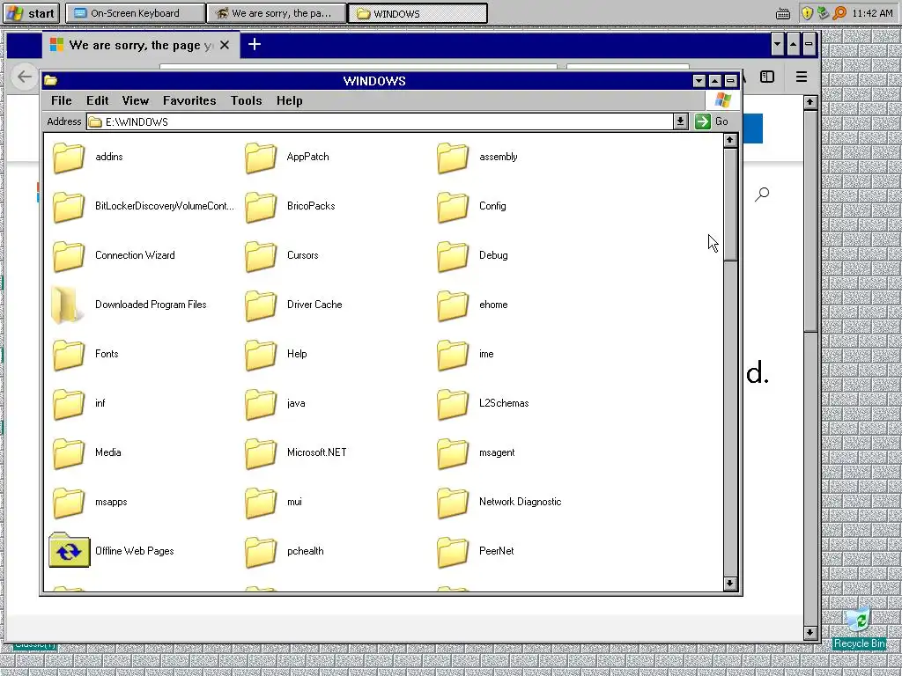Click the folder list scroll-up arrow

(730, 140)
